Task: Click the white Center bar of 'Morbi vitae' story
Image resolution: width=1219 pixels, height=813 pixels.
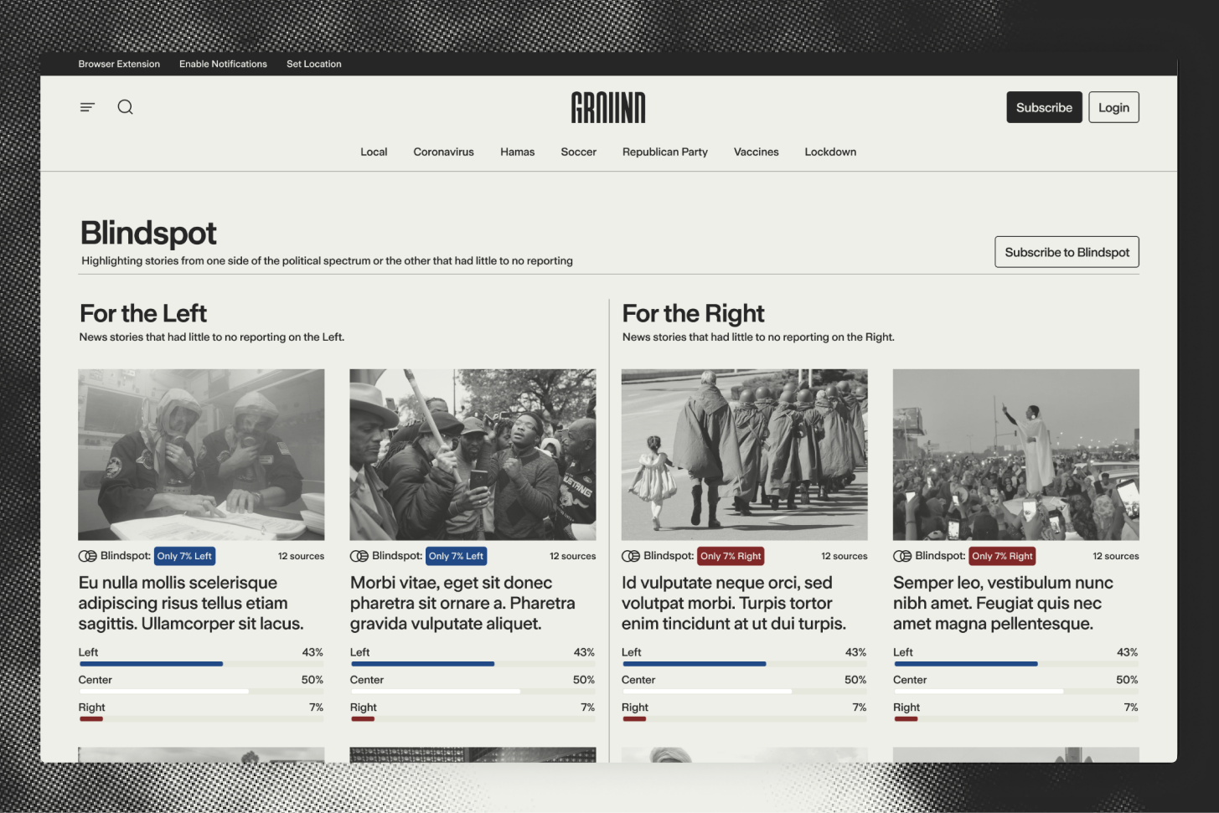Action: click(x=435, y=692)
